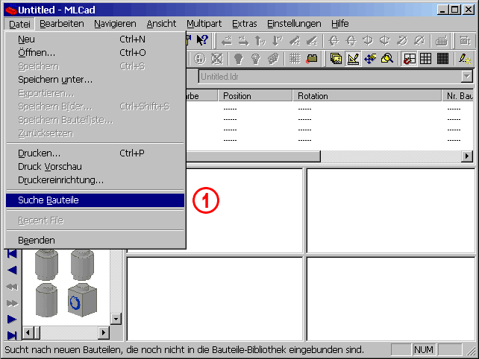Select the view mode stacked pictures icon
This screenshot has width=479, height=359.
tap(336, 59)
